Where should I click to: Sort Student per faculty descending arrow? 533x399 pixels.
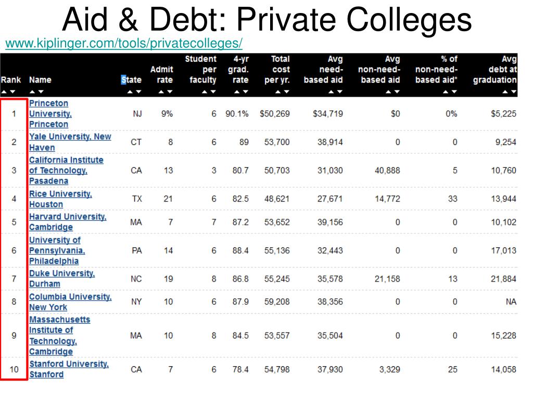[213, 92]
